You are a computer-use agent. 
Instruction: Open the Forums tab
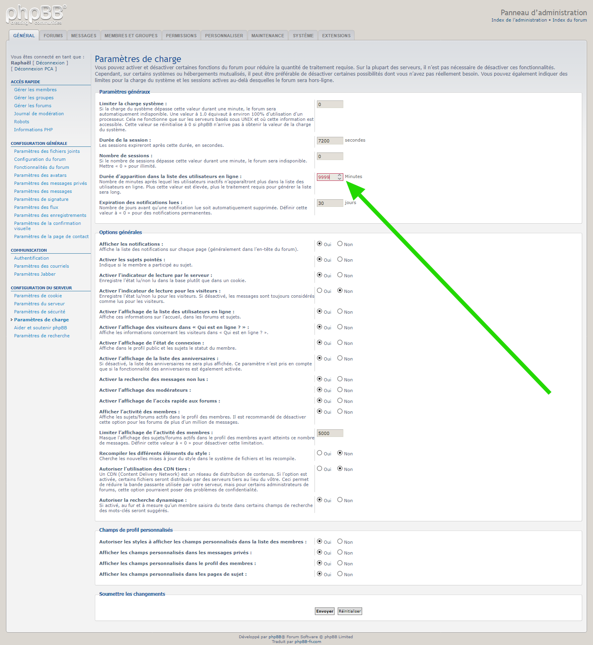coord(53,36)
